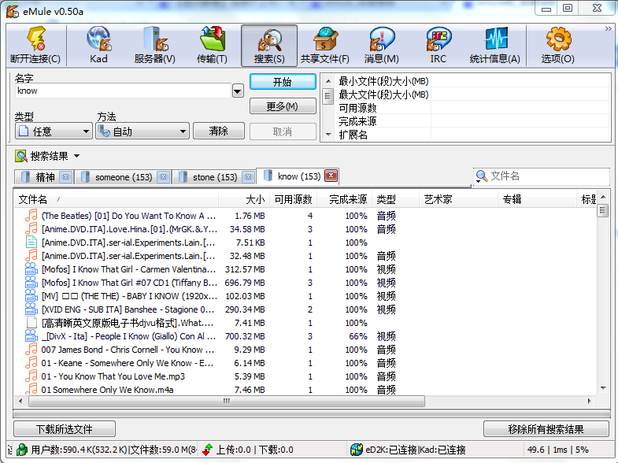Viewport: 618px width, 463px height.
Task: Sort by 专辑 column header
Action: point(537,199)
